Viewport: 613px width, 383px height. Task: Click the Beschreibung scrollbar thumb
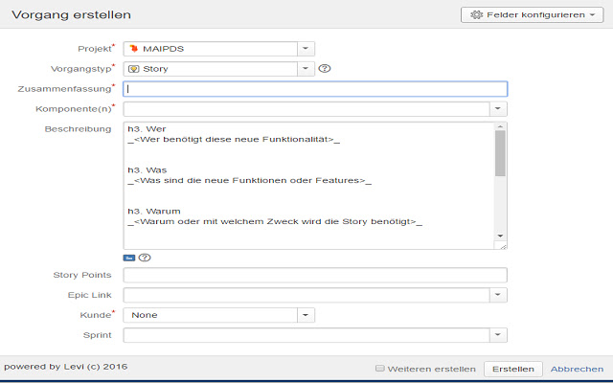pos(500,153)
